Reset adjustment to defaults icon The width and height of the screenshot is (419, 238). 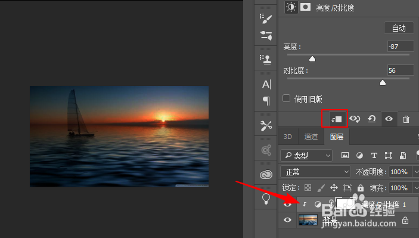[x=372, y=119]
